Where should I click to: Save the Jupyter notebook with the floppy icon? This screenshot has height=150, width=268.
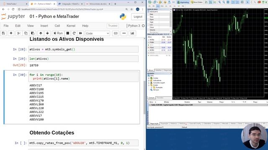tap(3, 33)
